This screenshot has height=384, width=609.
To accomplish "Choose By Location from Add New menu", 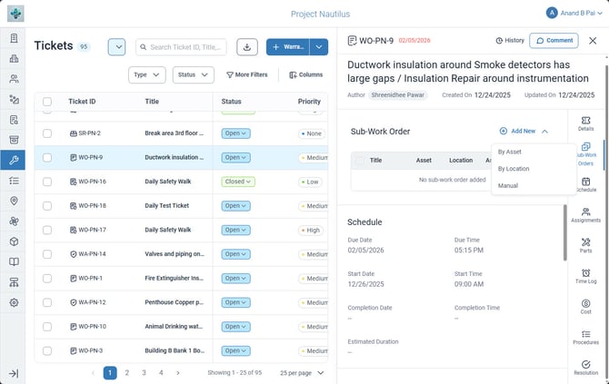I will (x=514, y=169).
